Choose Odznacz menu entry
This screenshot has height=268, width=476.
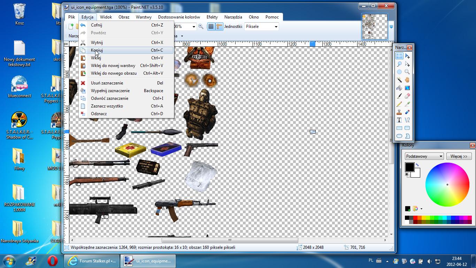(126, 114)
